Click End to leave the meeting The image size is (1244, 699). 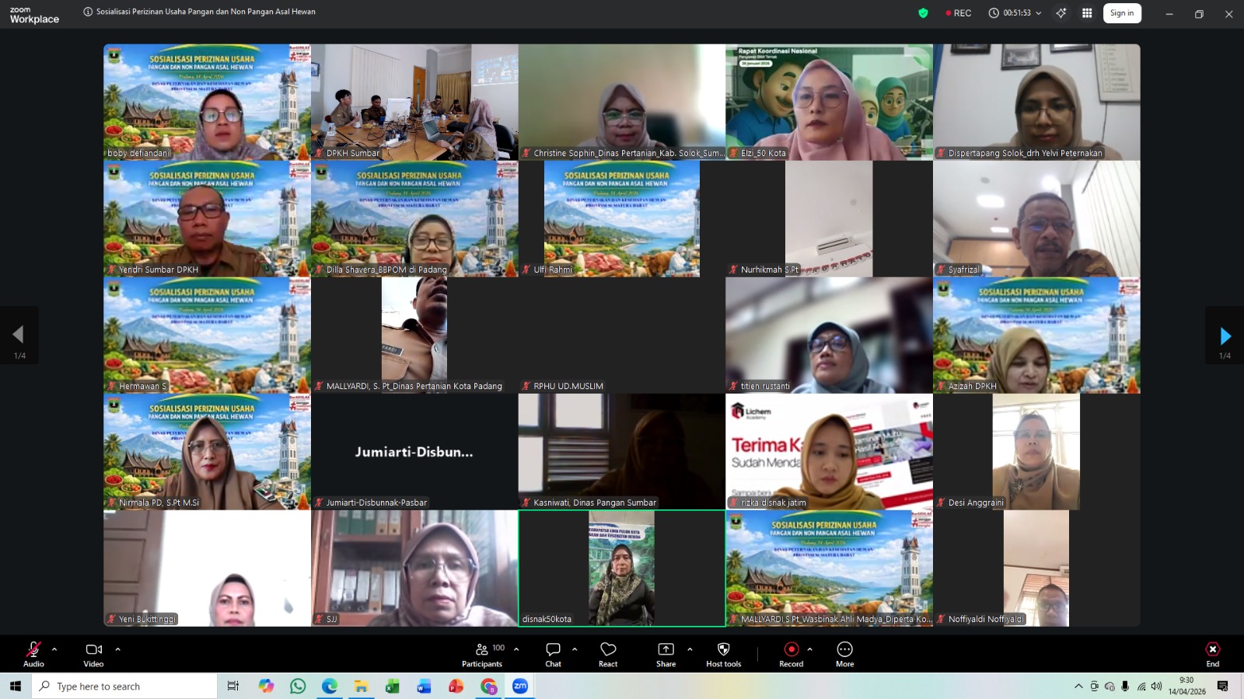[x=1212, y=653]
